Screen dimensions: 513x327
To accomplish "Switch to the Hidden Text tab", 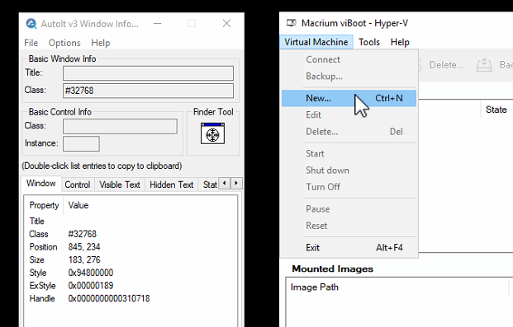I will coord(172,185).
